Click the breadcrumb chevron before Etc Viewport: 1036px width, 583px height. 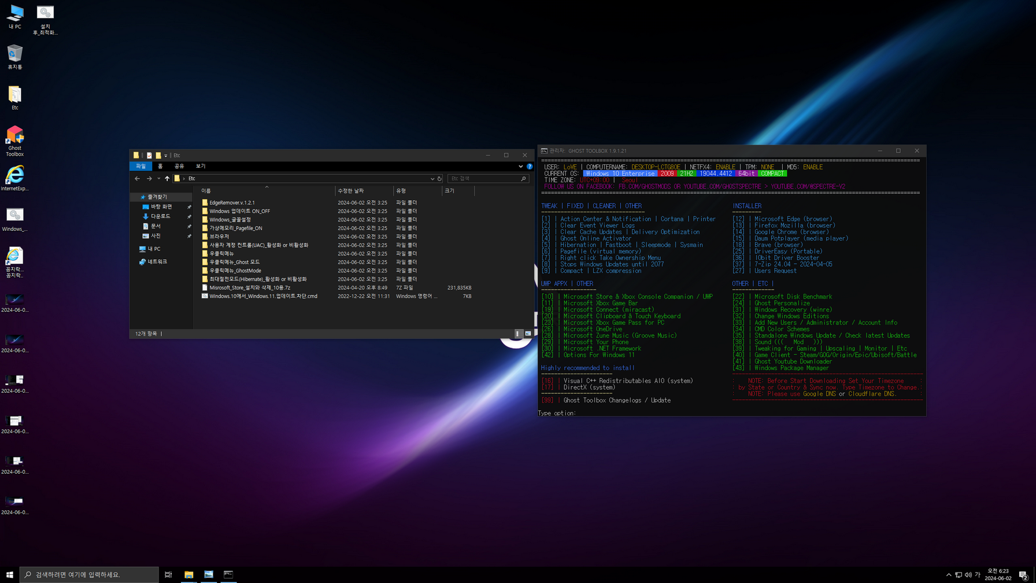(184, 179)
